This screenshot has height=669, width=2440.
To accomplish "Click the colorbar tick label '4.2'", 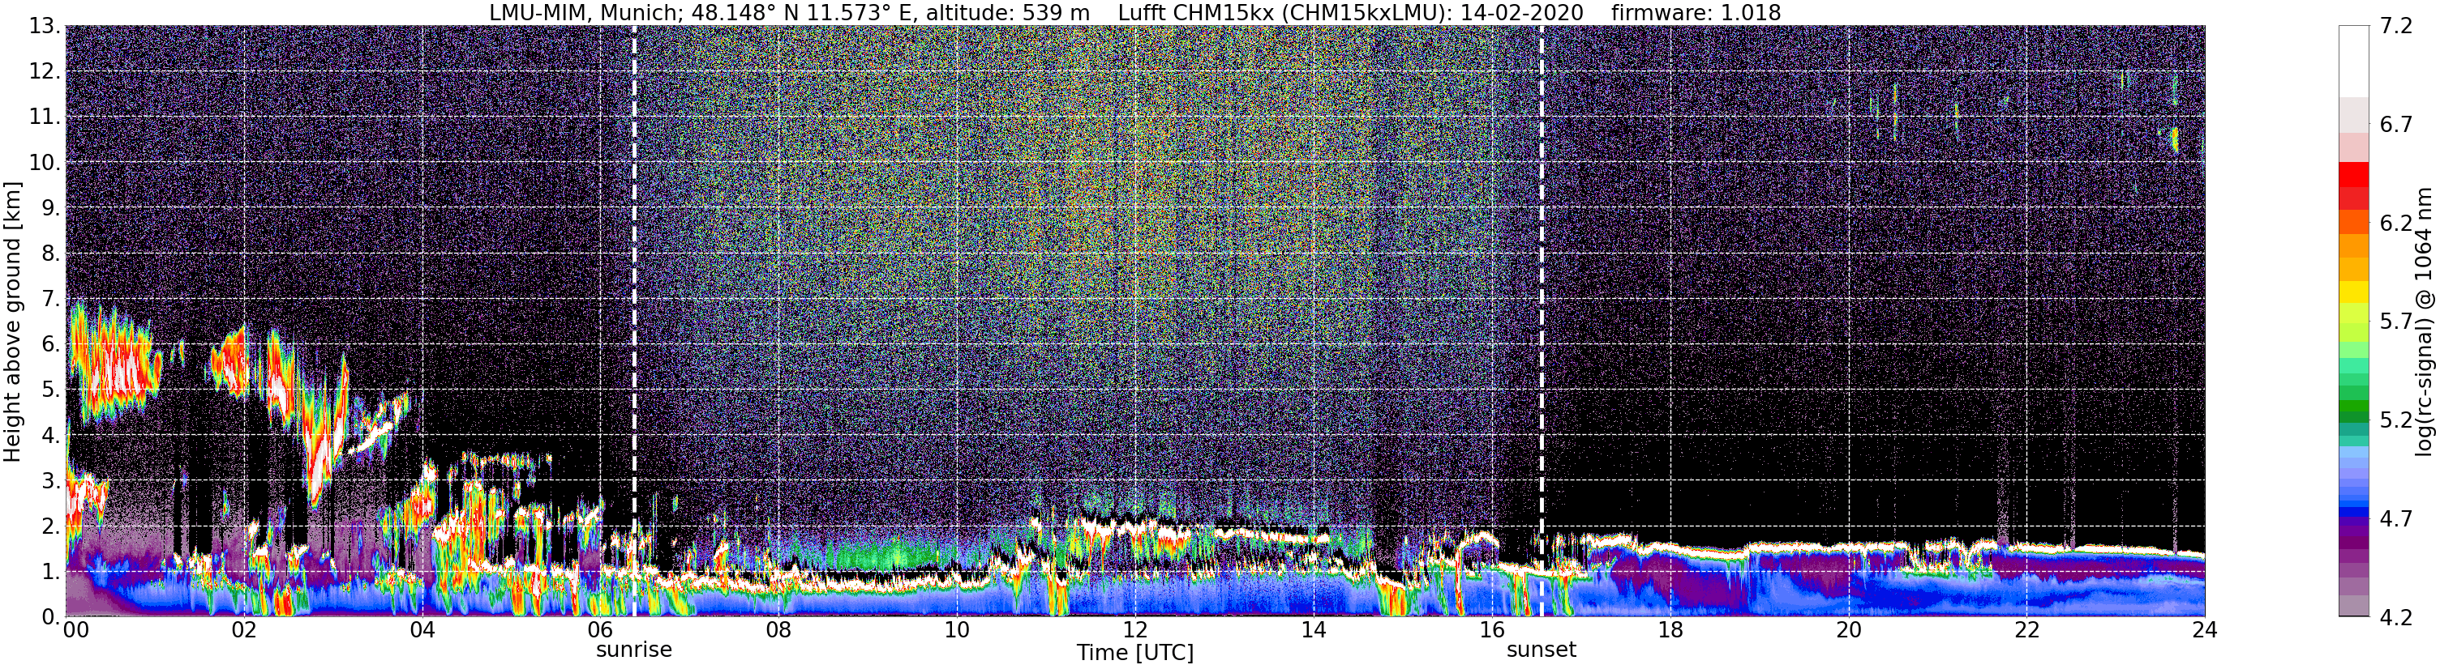I will pos(2396,618).
